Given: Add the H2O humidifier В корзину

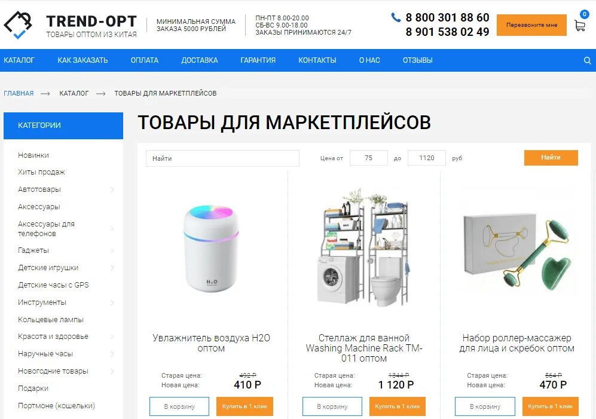Looking at the screenshot, I should (179, 406).
